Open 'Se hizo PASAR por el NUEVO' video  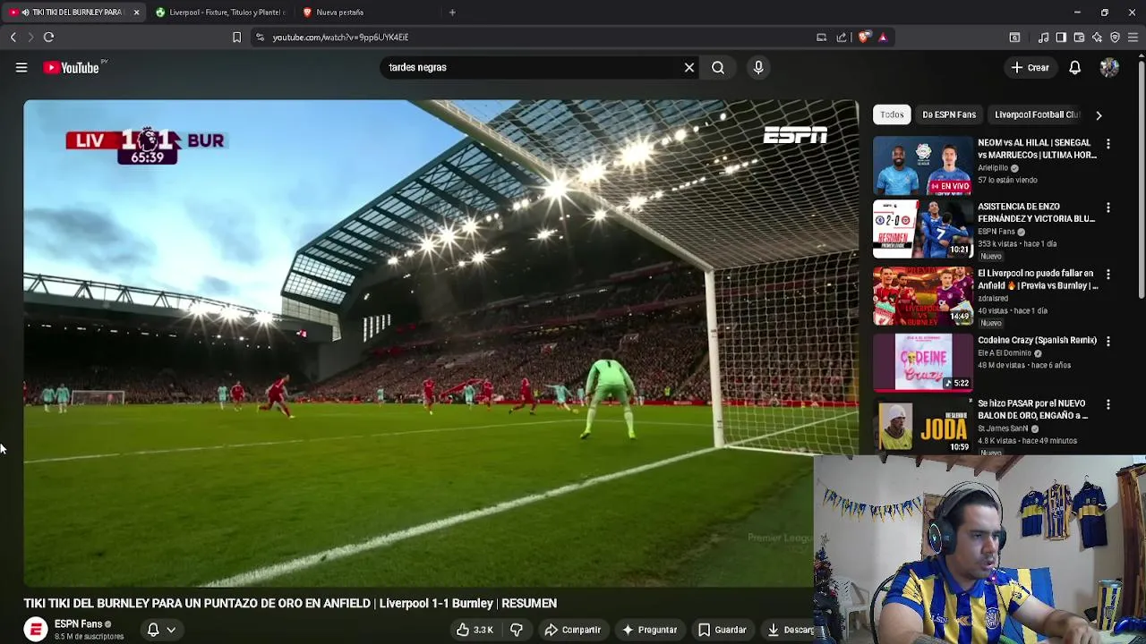(x=1032, y=410)
